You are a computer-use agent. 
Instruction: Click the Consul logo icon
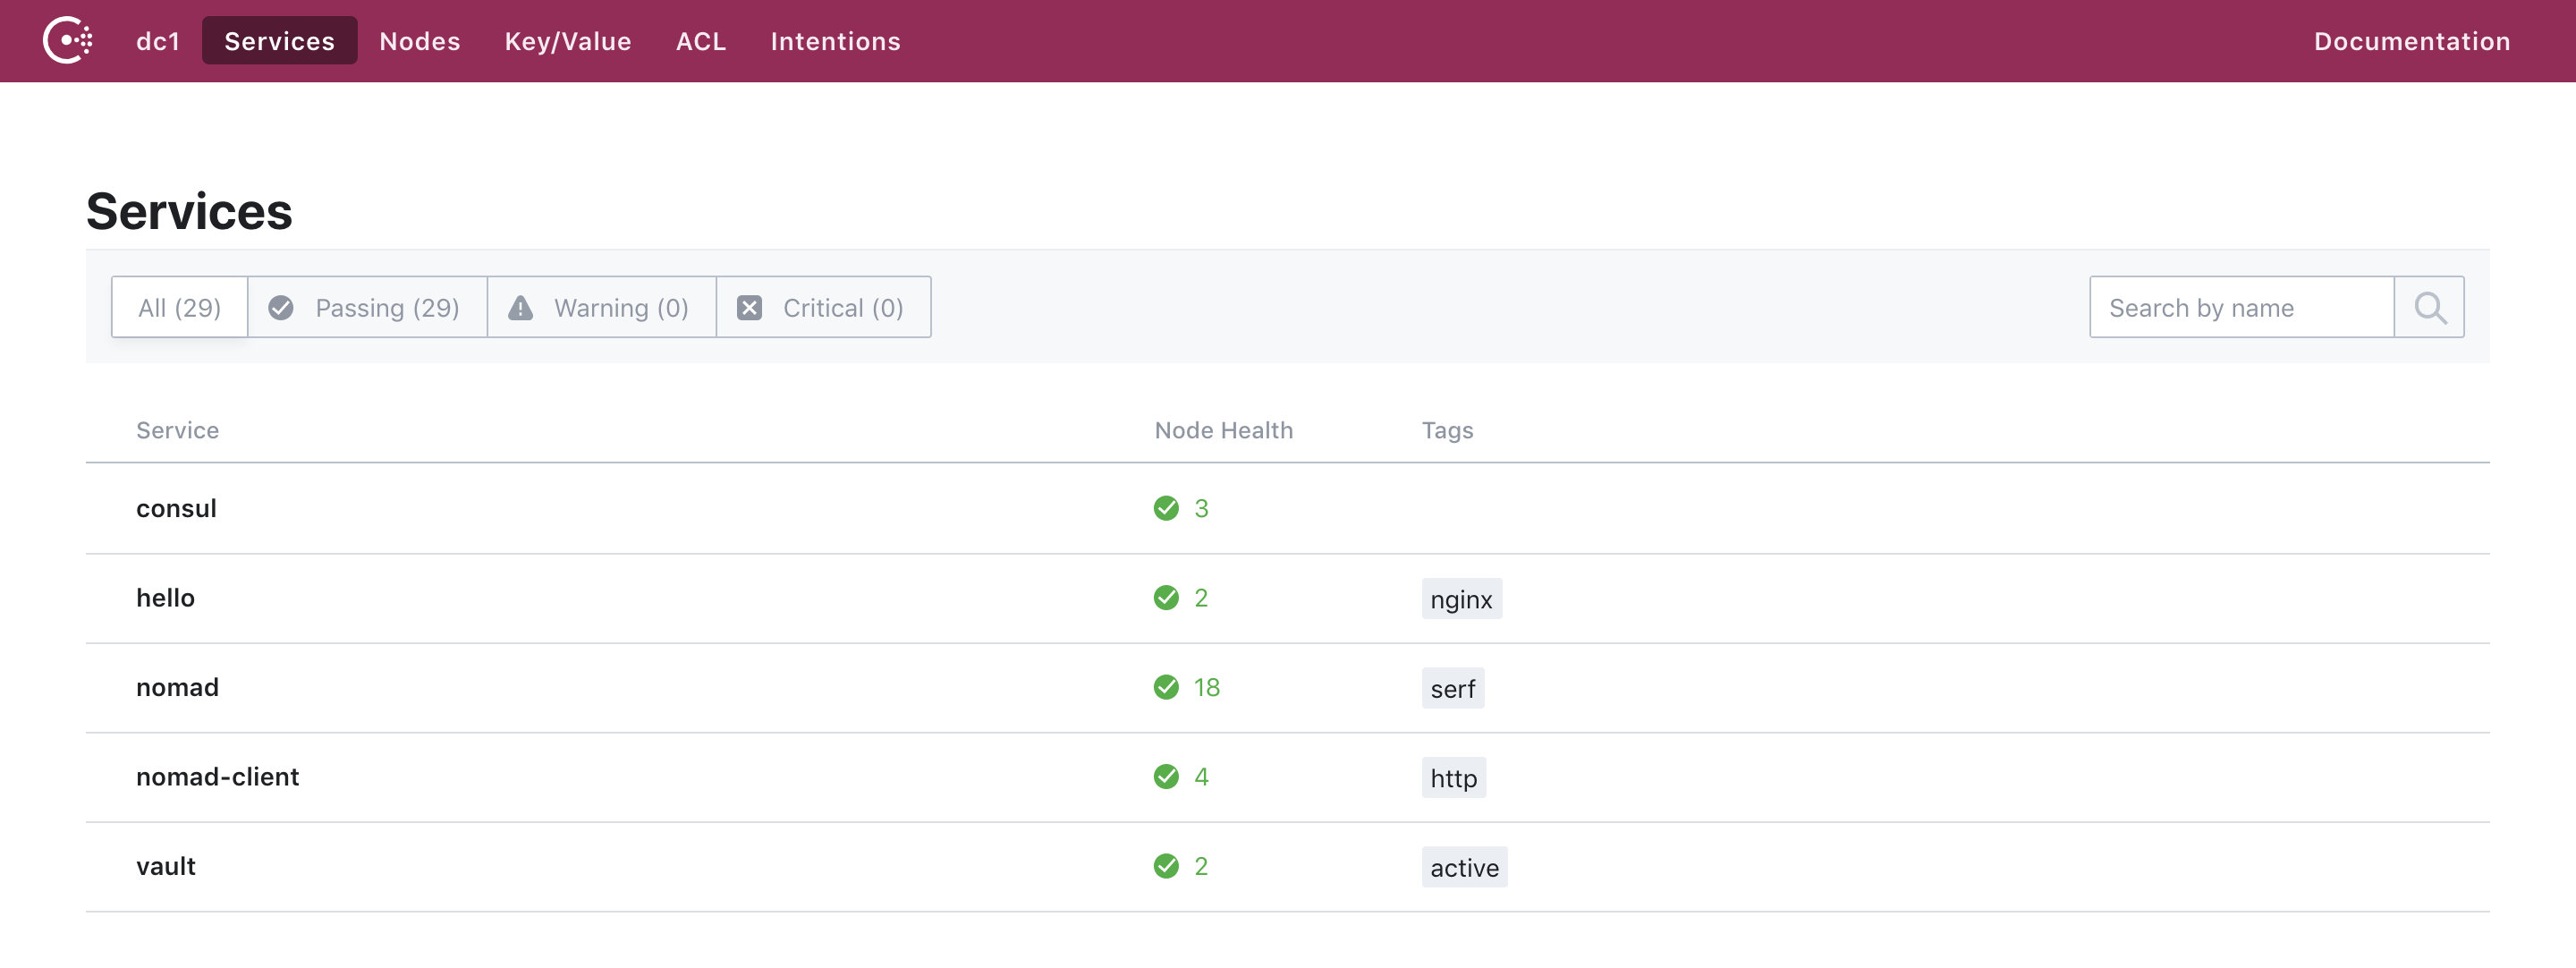68,41
